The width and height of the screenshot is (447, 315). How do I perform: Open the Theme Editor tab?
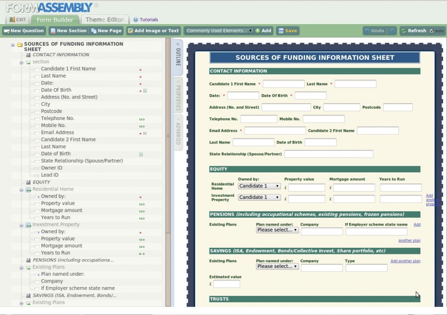pos(105,20)
